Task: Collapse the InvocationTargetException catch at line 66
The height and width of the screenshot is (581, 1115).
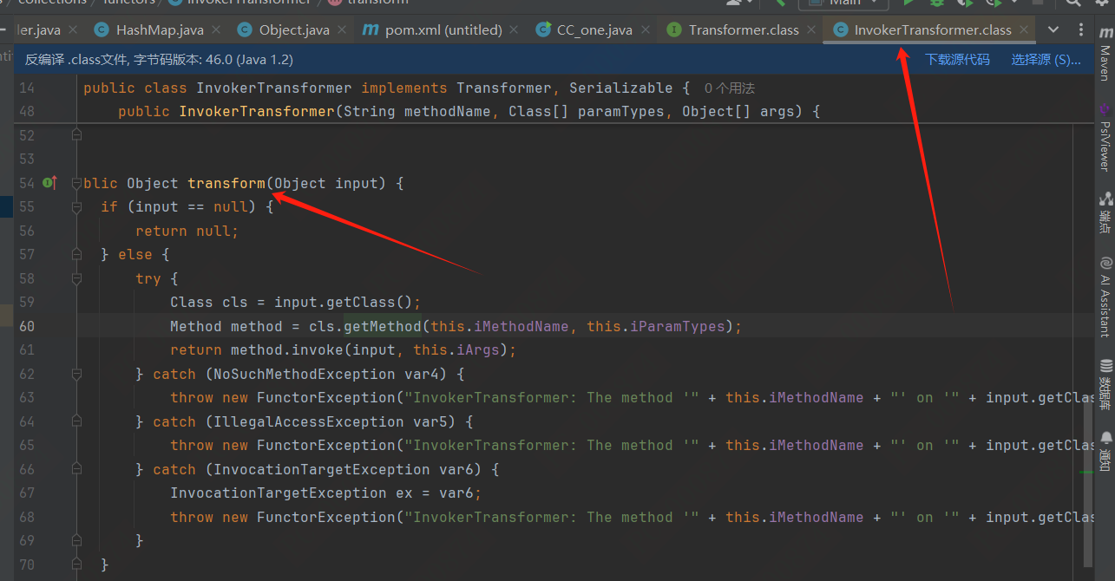Action: tap(76, 469)
